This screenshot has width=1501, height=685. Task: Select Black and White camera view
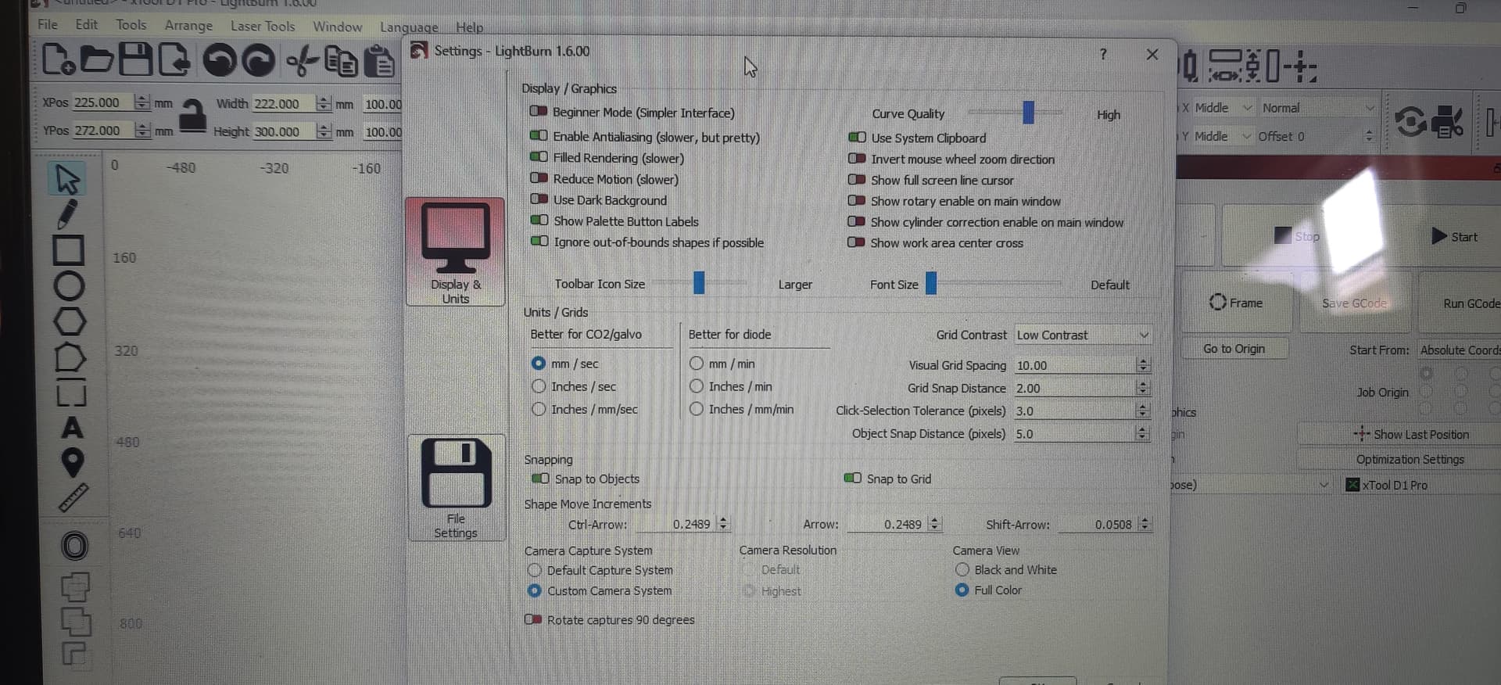click(x=962, y=569)
